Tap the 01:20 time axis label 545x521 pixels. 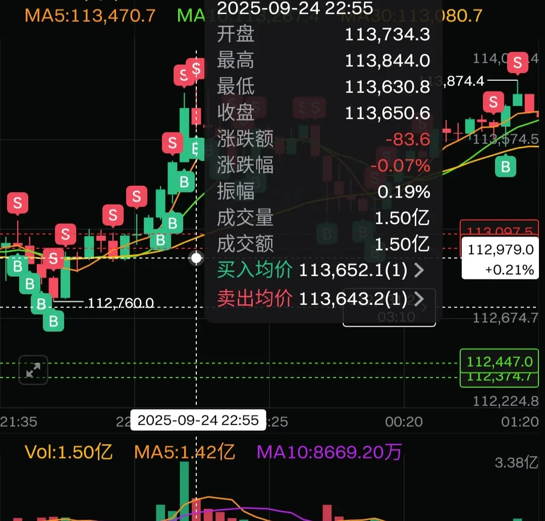click(x=520, y=422)
